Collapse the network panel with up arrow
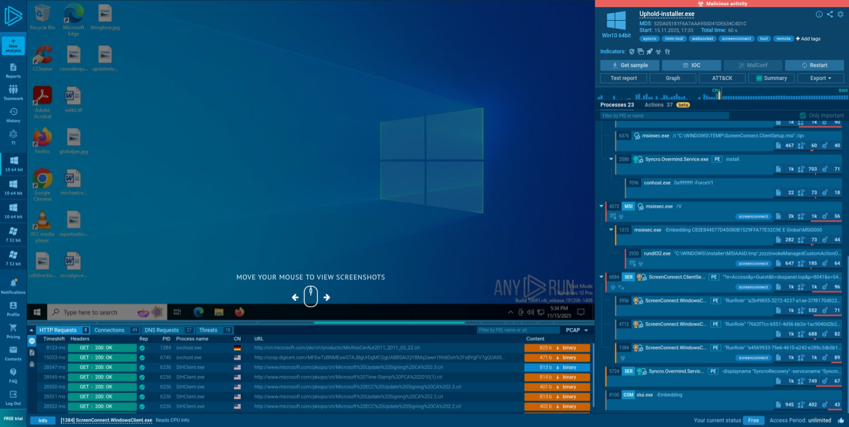 click(31, 330)
